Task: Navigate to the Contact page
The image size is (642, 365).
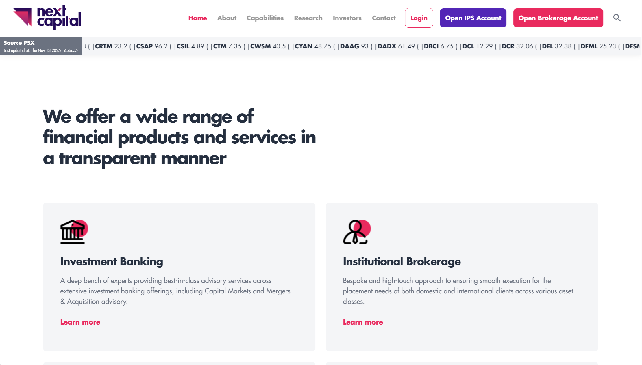Action: pyautogui.click(x=384, y=18)
